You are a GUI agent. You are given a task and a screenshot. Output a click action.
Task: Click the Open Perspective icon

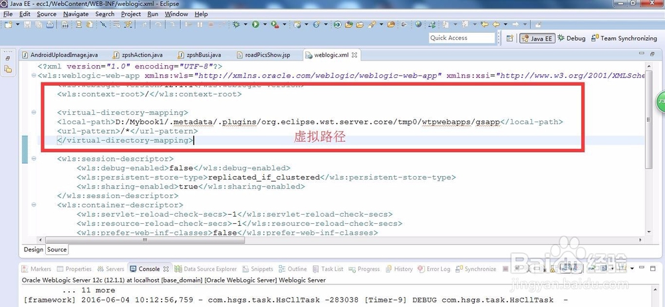[x=510, y=38]
